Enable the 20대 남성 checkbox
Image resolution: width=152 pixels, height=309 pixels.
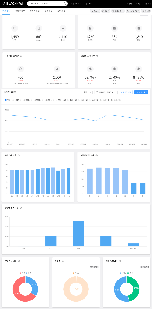[x=24, y=100]
